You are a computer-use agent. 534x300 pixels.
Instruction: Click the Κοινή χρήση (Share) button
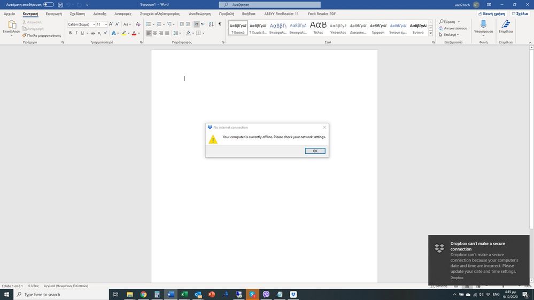click(x=492, y=14)
